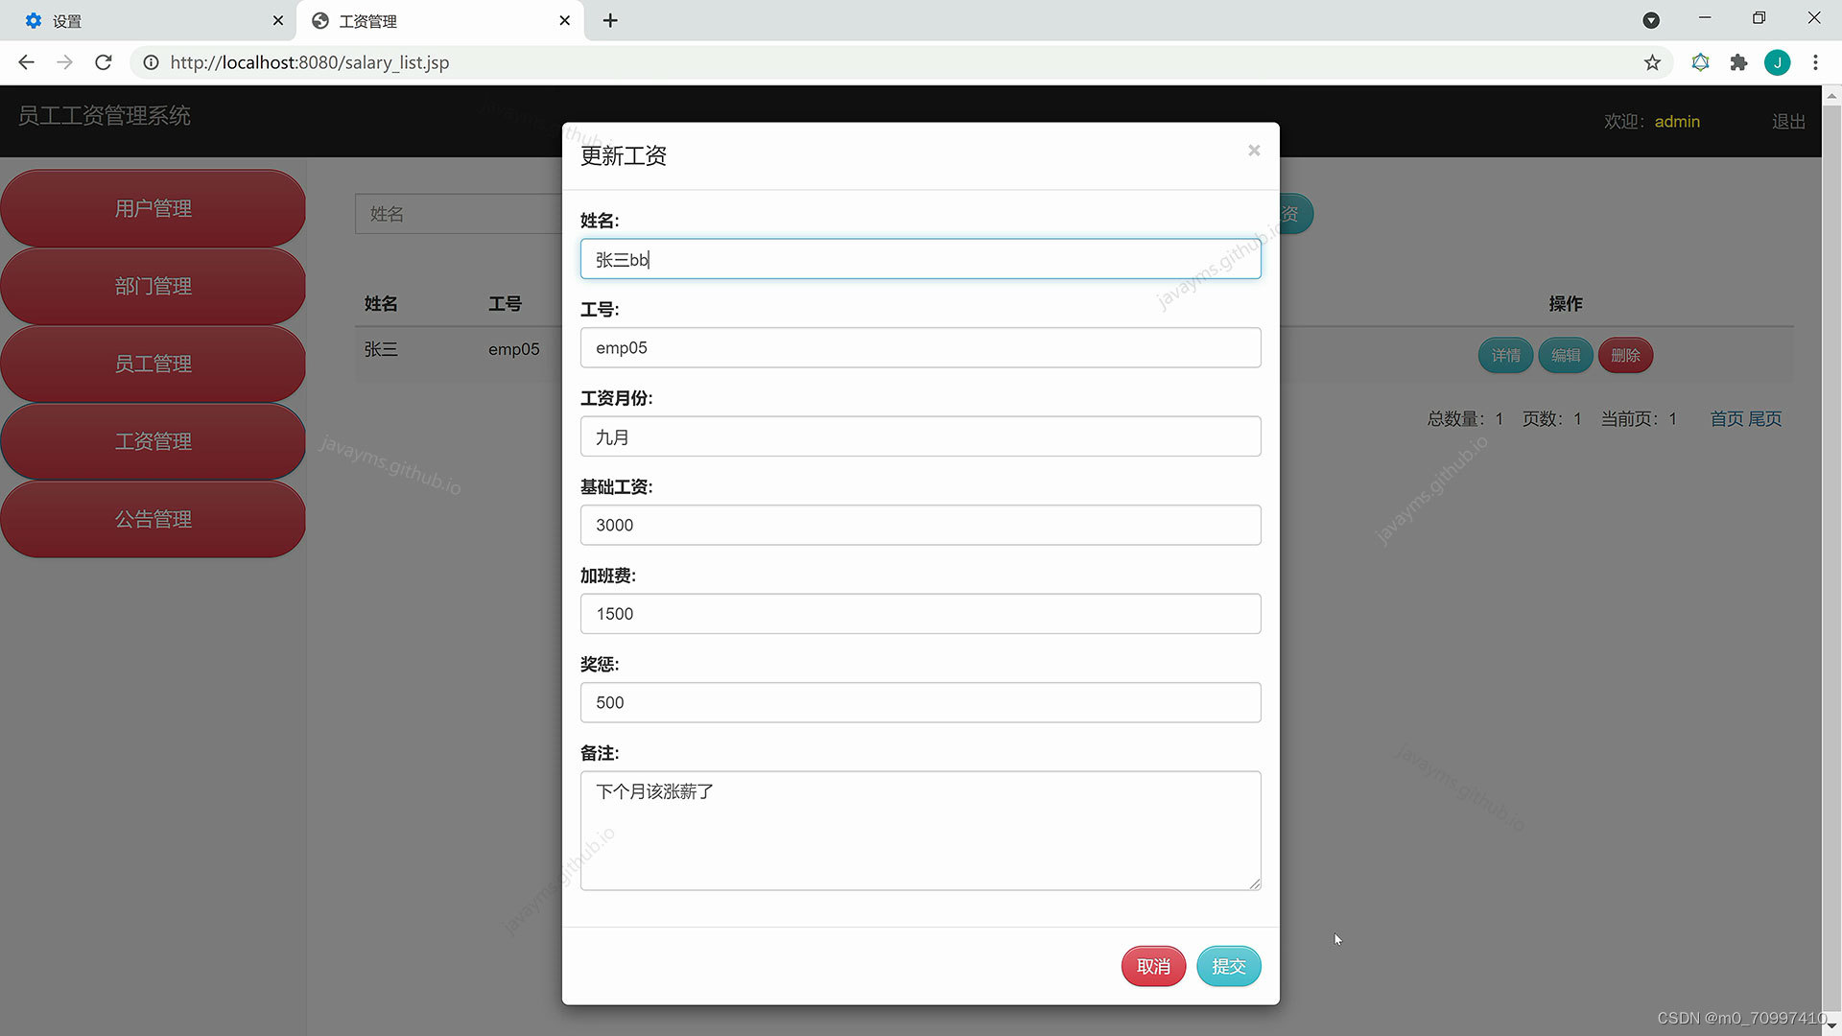Reload the current page

(104, 62)
